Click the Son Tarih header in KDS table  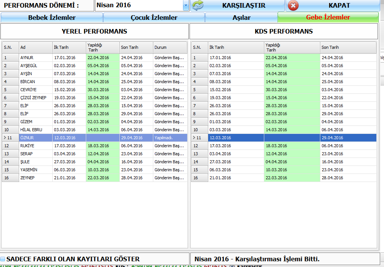347,47
